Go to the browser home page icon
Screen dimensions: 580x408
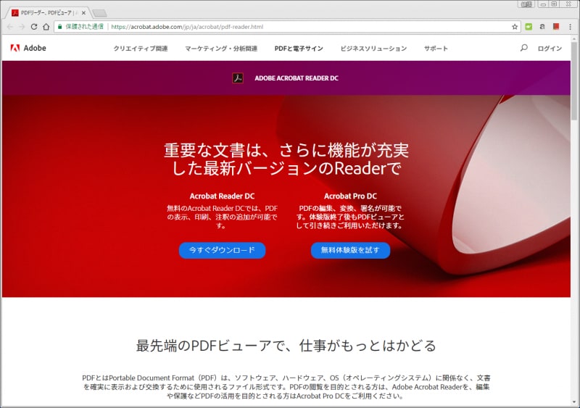(46, 27)
